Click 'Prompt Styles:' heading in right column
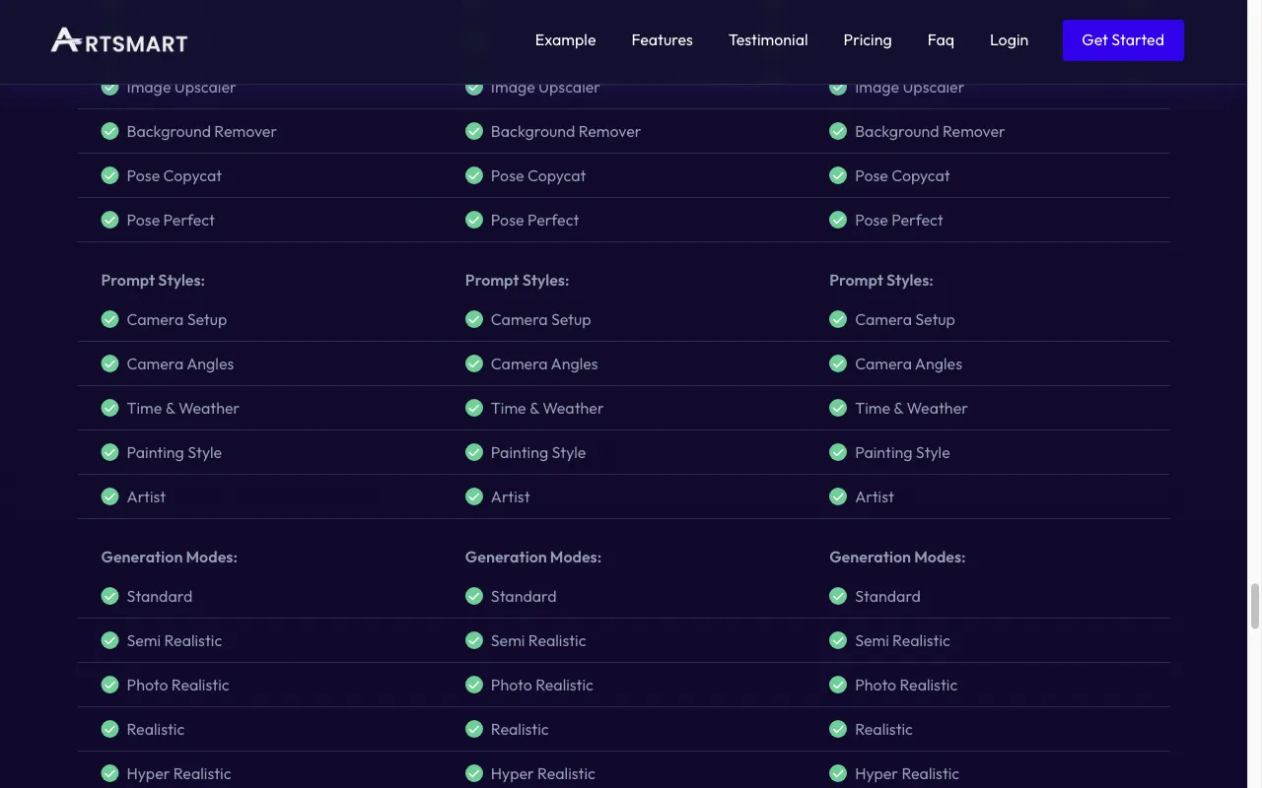 [x=880, y=281]
